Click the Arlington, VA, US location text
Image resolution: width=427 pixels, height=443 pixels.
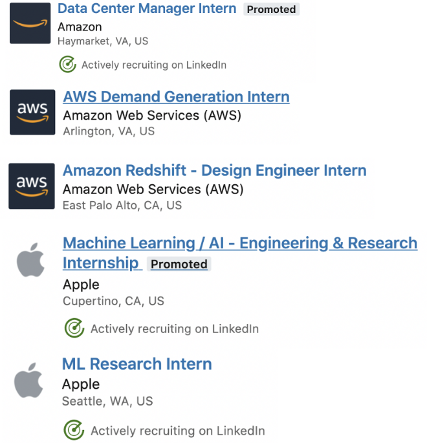point(109,131)
